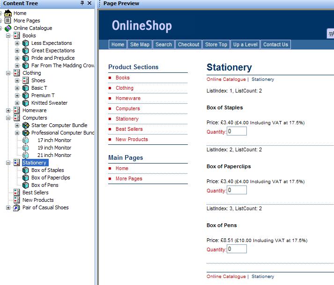
Task: Click the Pair of Casual Shoes icon
Action: [17, 207]
